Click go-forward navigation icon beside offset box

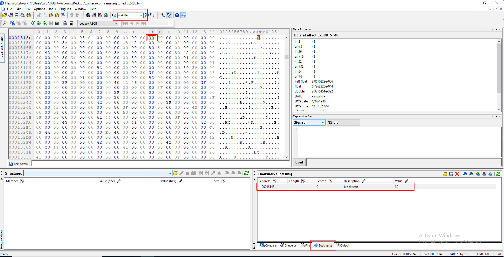[x=153, y=15]
